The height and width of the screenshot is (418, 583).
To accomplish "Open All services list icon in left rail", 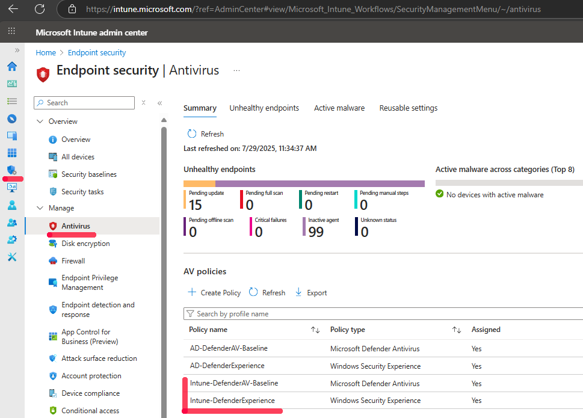I will pos(12,101).
